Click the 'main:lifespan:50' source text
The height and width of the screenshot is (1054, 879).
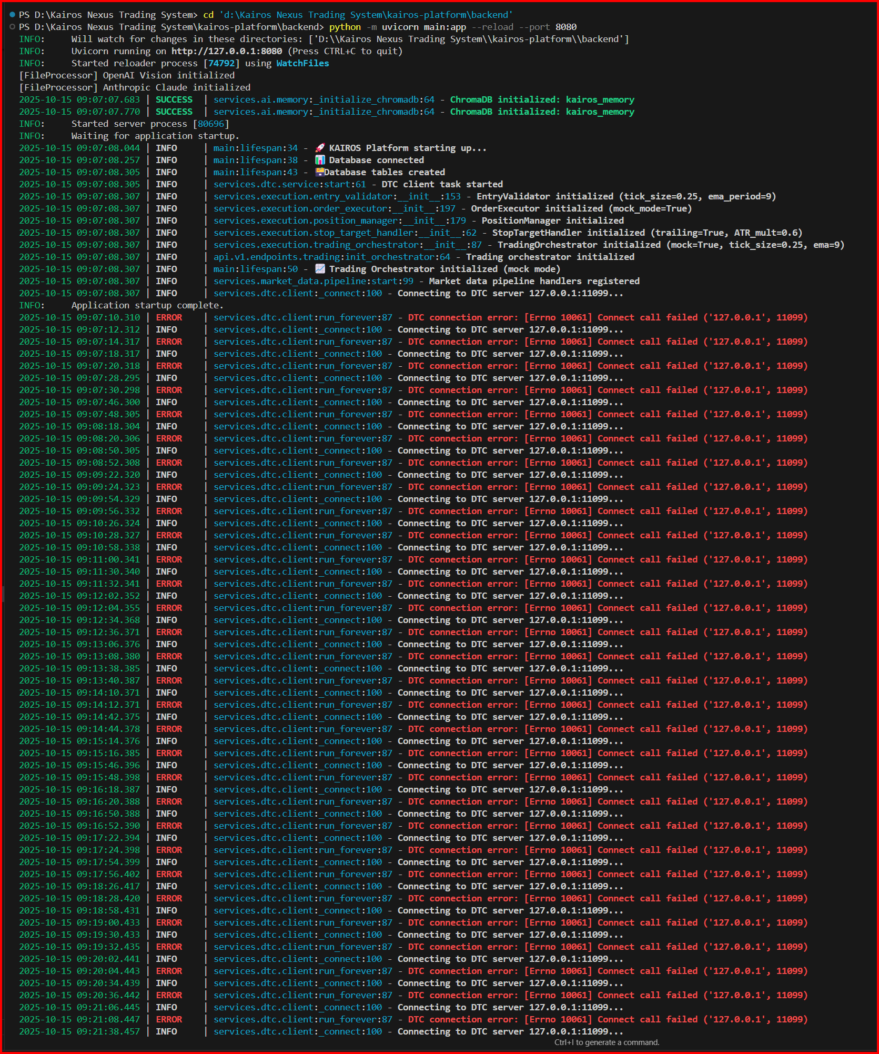pyautogui.click(x=256, y=269)
